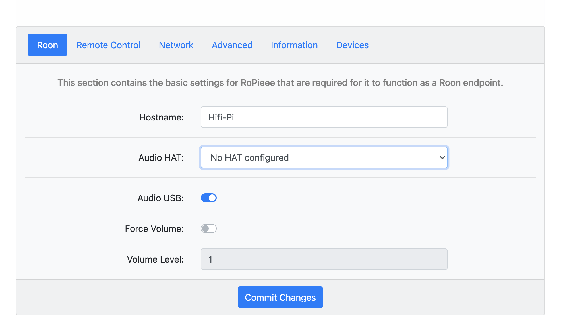The width and height of the screenshot is (563, 320).
Task: Click the Audio USB label text
Action: [x=160, y=198]
